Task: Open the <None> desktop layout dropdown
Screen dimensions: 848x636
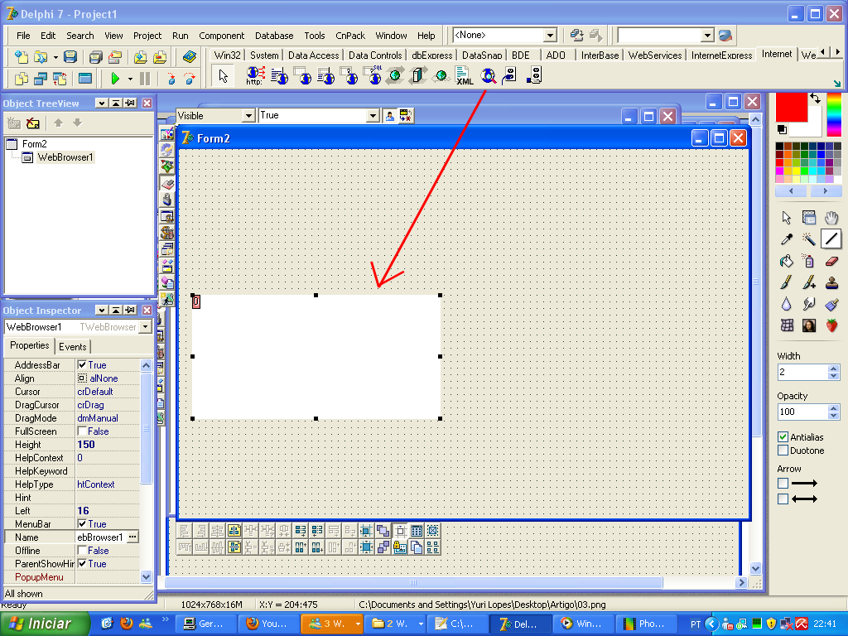Action: 550,35
